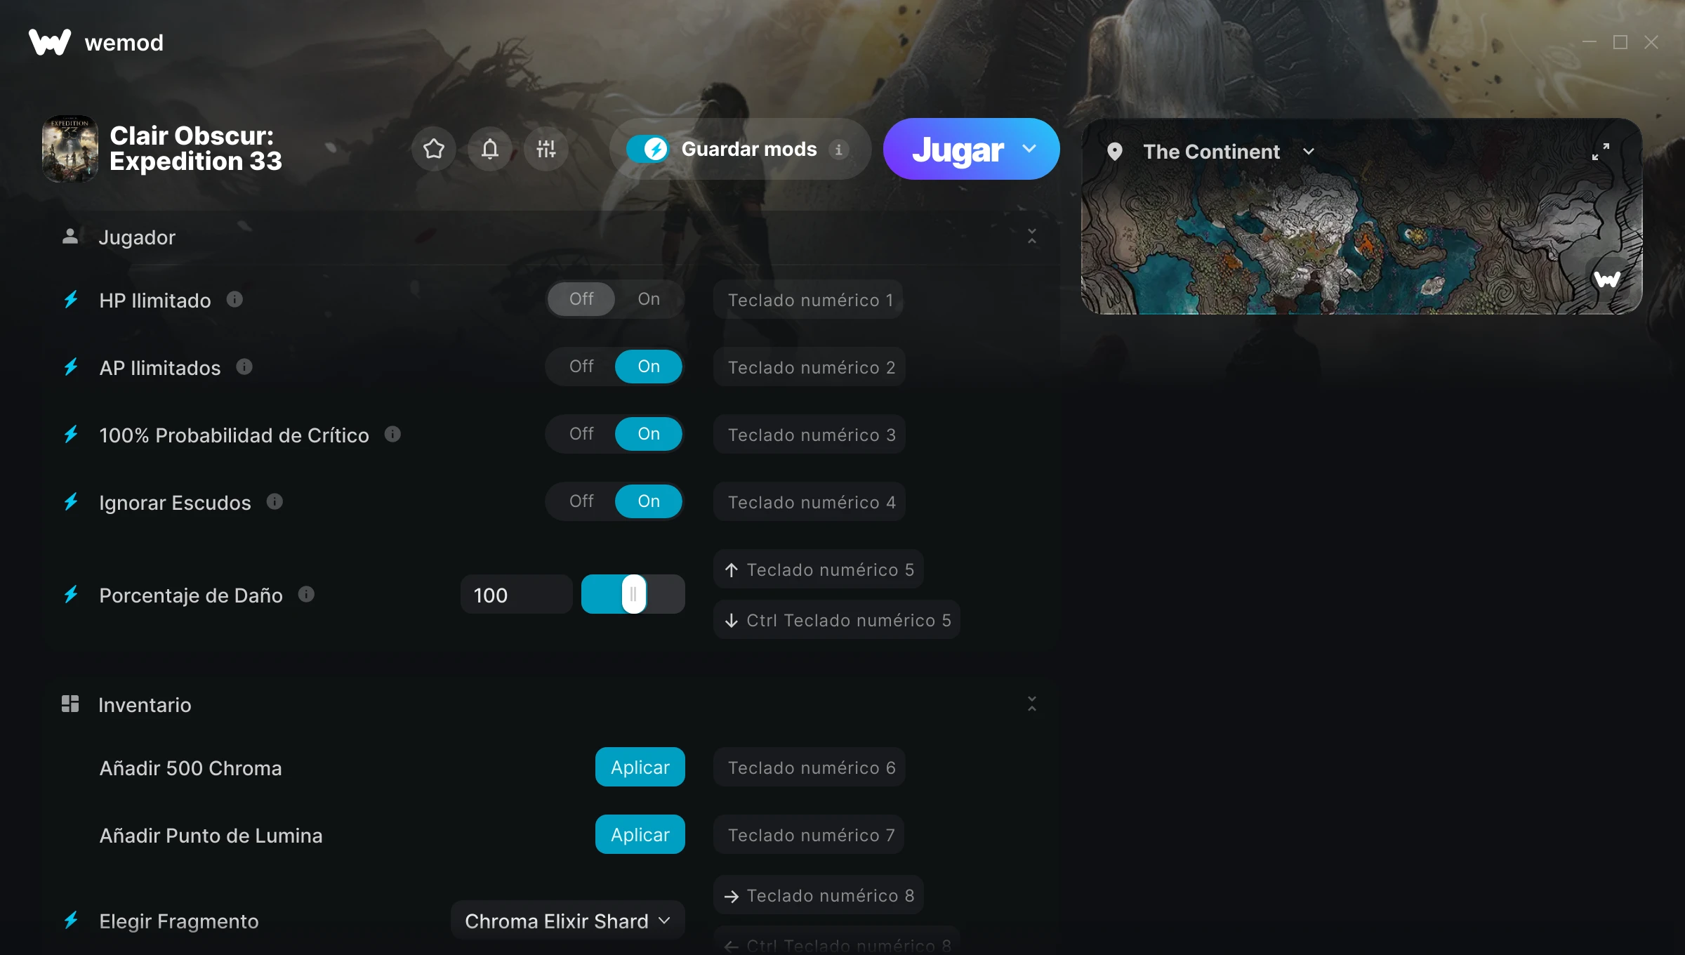
Task: Click the damage percentage value field
Action: click(516, 595)
